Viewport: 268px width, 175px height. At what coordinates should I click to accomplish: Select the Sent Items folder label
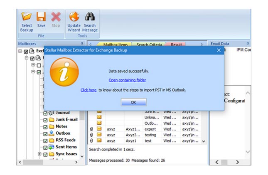click(x=66, y=147)
